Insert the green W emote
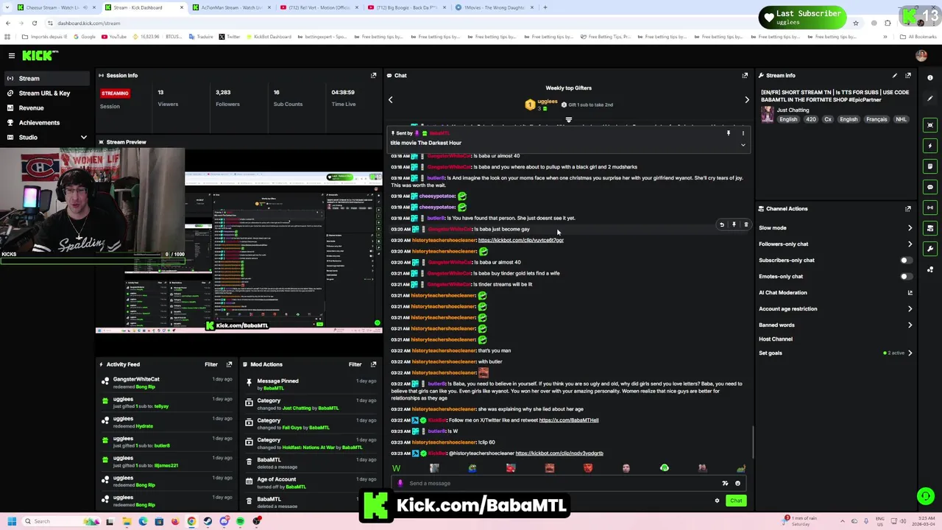The height and width of the screenshot is (530, 942). (396, 468)
